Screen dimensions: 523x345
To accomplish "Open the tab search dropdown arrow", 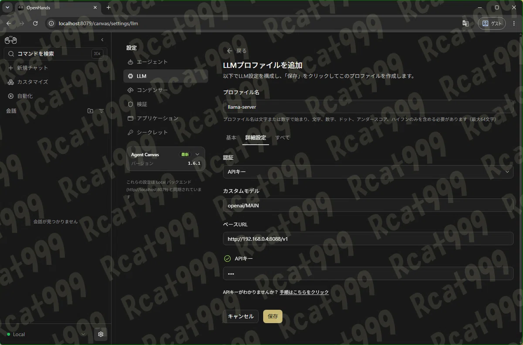I will point(7,7).
